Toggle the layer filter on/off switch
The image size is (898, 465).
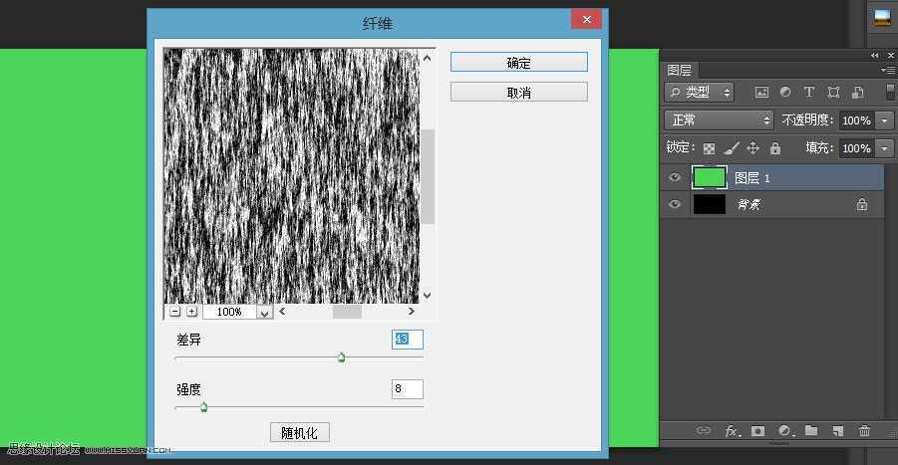(x=890, y=92)
